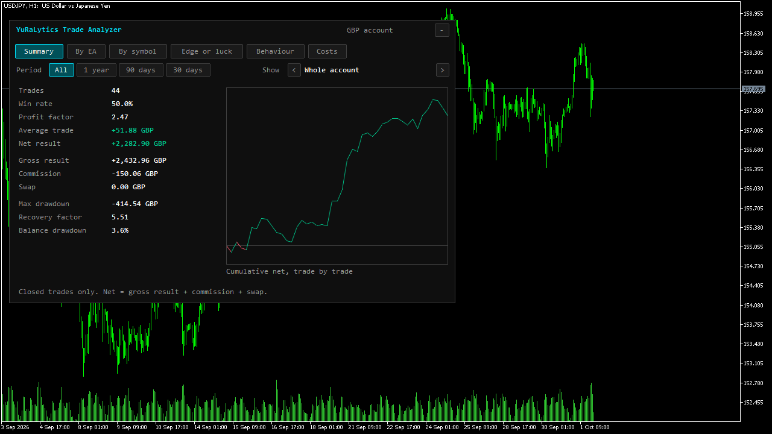Show previous scope with left arrow
772x434 pixels.
coord(294,70)
